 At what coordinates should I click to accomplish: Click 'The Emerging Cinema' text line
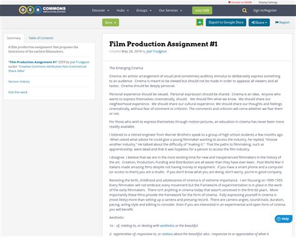126,68
